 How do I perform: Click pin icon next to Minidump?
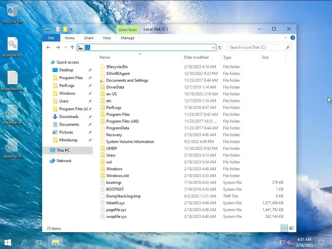[x=90, y=140]
